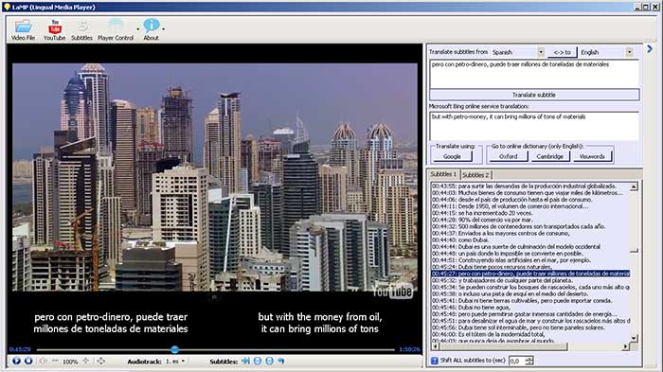Open the YouTube video loader
Screen dimensions: 663x372
tap(55, 30)
